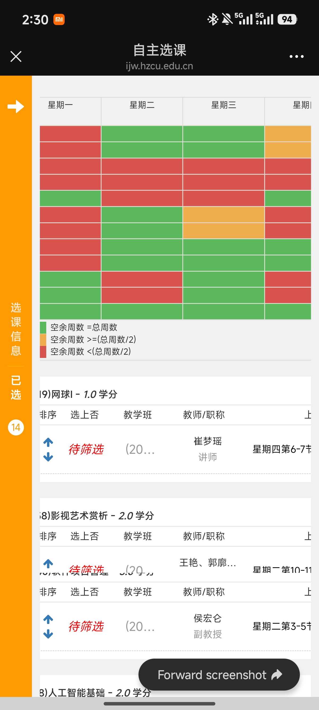Tap teacher name 崔梦瑶
Viewport: 319px width, 710px height.
click(x=208, y=441)
